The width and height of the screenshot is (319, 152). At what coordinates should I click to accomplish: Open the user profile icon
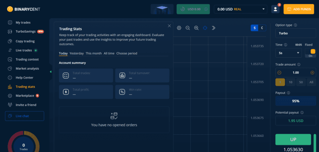point(276,9)
